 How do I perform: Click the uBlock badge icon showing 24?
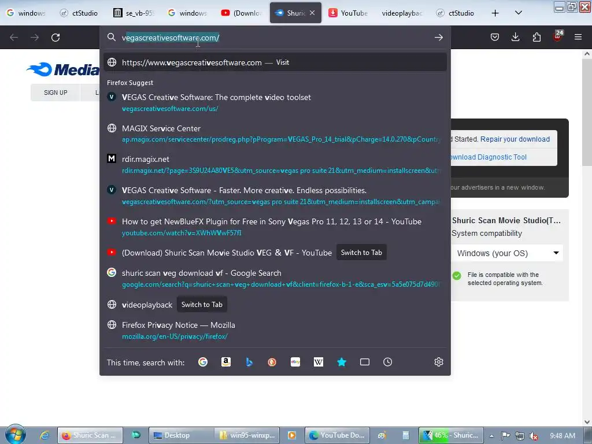coord(558,36)
